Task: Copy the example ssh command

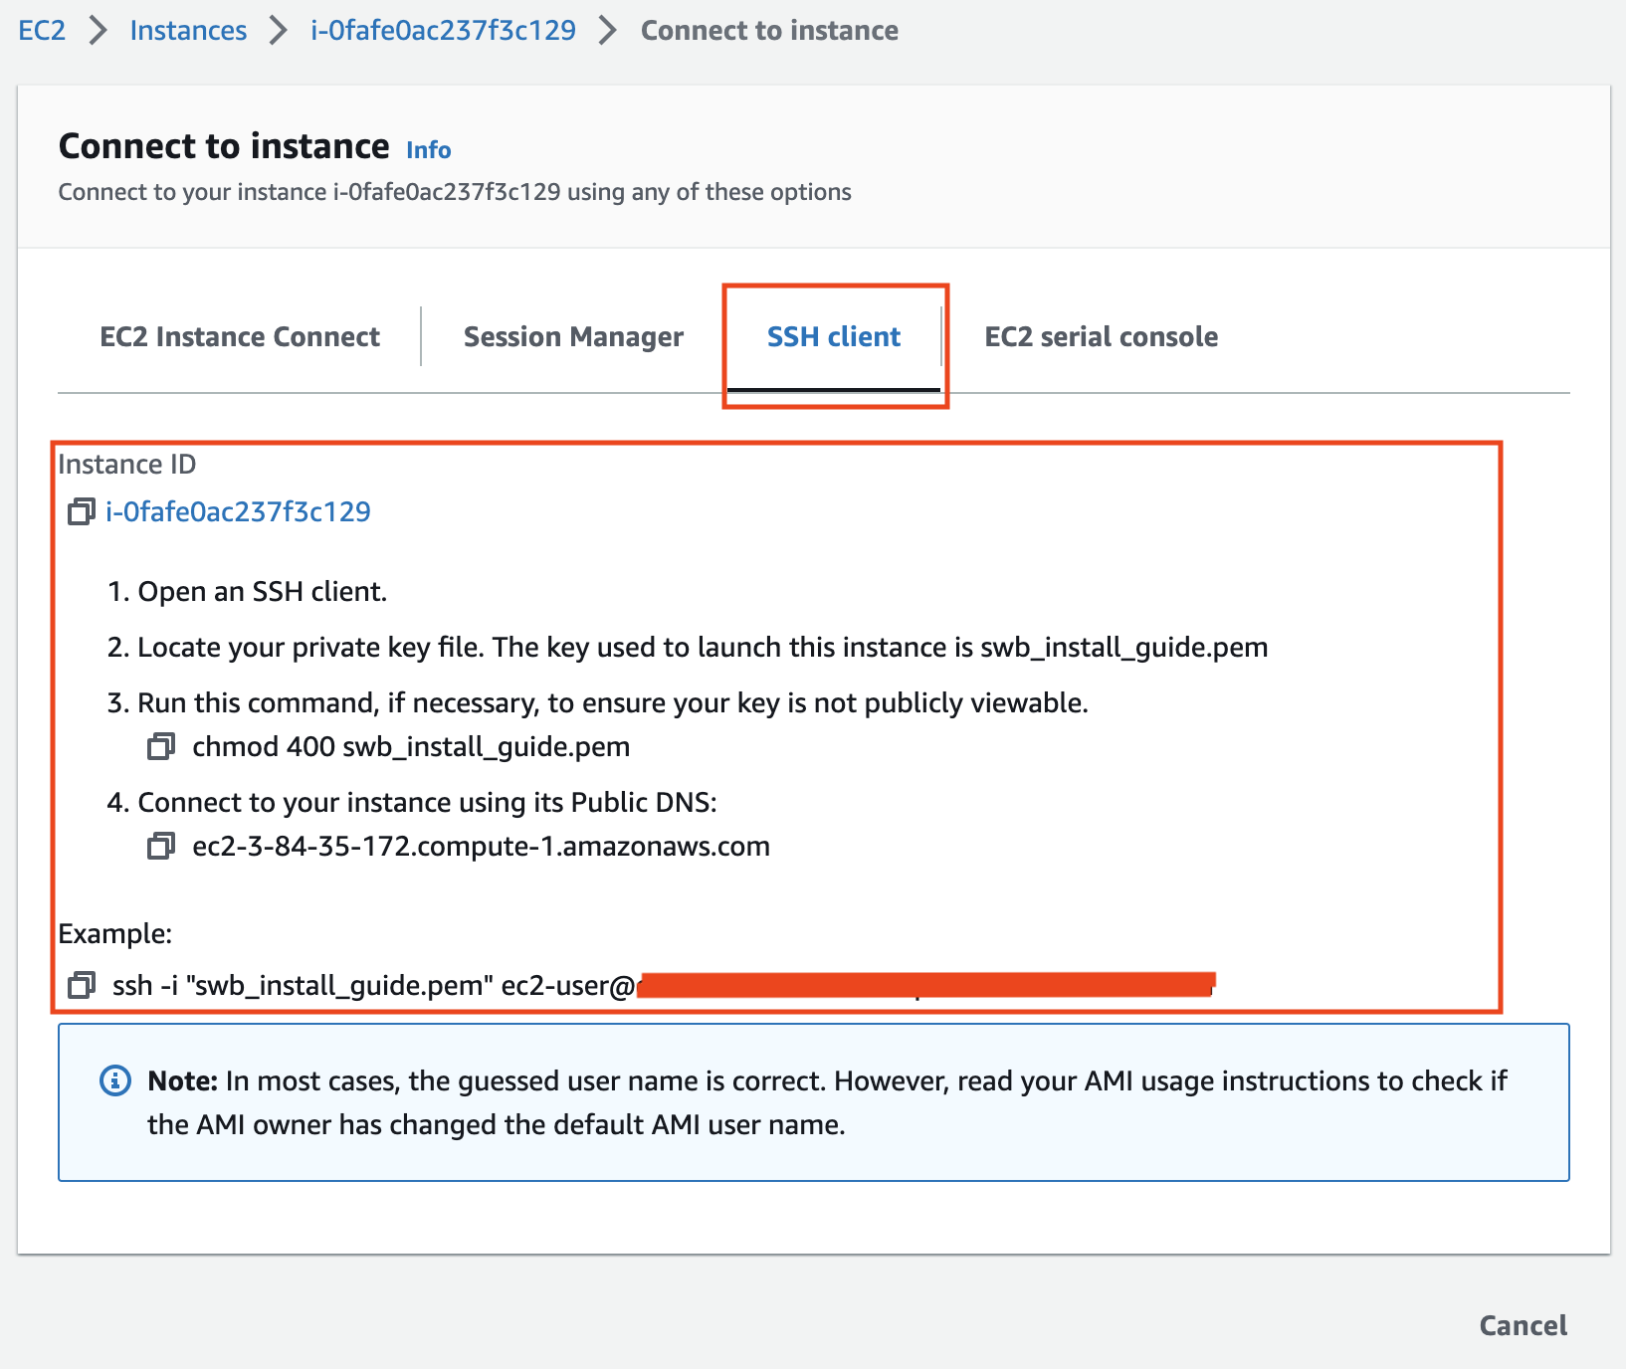Action: pos(81,986)
